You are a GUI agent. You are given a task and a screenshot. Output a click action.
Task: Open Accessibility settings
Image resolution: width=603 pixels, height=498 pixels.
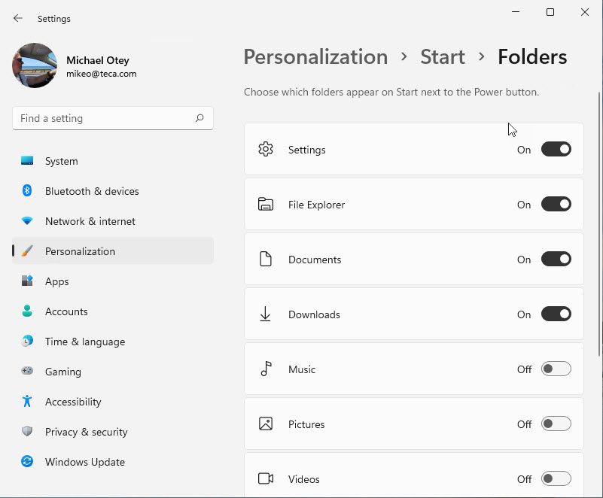click(x=113, y=401)
